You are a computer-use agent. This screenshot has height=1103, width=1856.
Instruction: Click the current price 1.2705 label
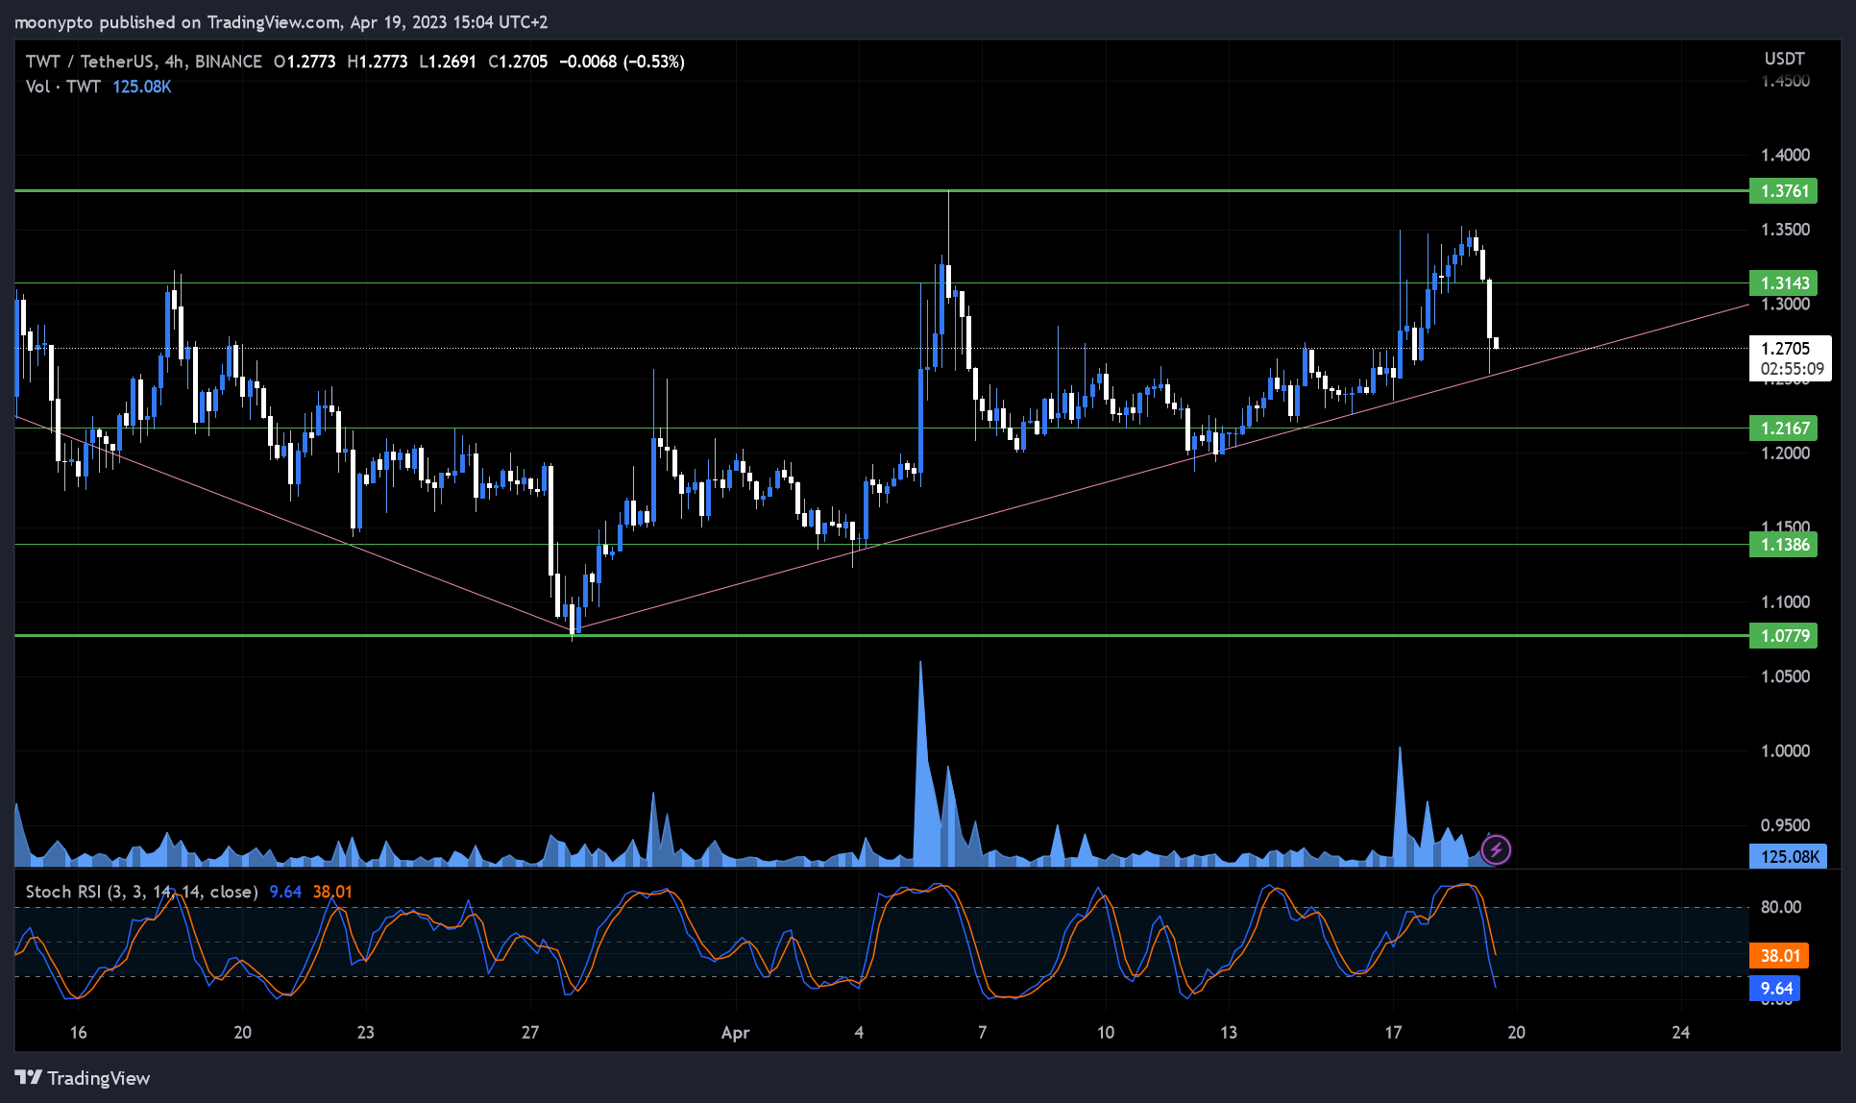[1790, 357]
